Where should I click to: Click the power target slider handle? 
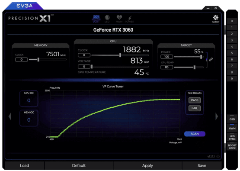pyautogui.click(x=201, y=57)
